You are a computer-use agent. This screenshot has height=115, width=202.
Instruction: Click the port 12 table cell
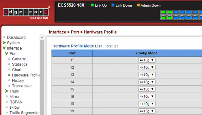[x=72, y=67]
